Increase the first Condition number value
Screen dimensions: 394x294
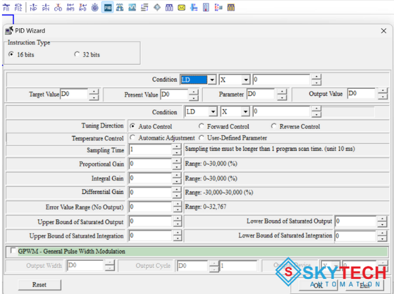click(x=316, y=77)
